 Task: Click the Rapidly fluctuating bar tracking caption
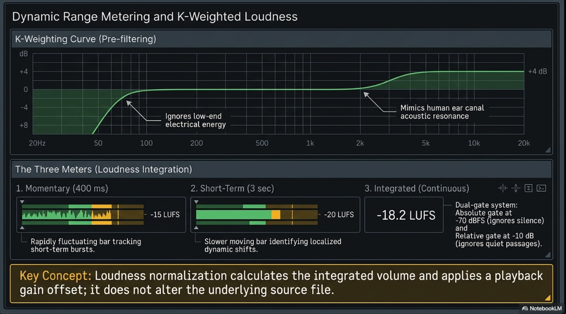[x=86, y=245]
